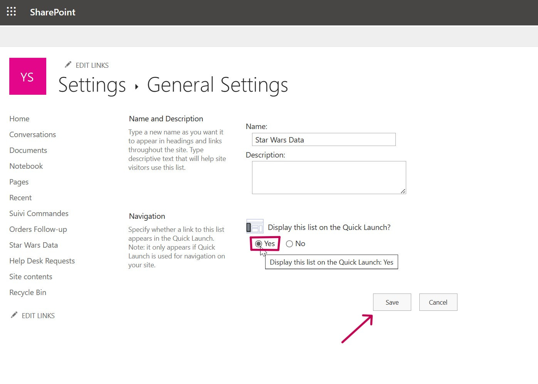Go to Home in the left navigation

pos(19,119)
